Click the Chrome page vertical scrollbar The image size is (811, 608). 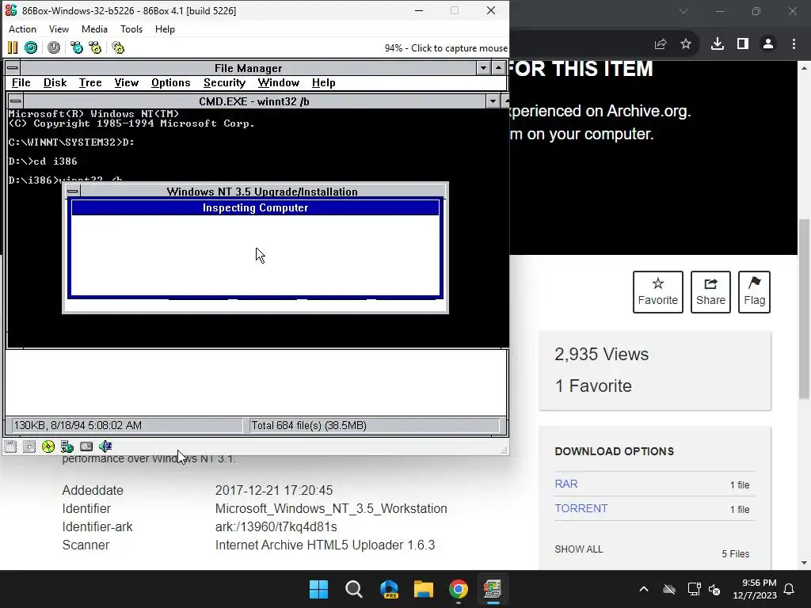[x=804, y=310]
